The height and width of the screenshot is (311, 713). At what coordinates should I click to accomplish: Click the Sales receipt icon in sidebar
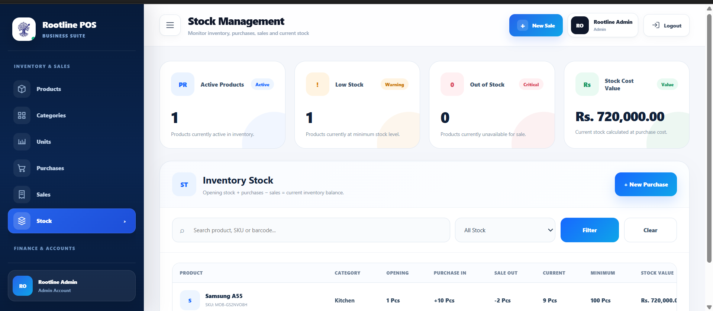tap(22, 195)
